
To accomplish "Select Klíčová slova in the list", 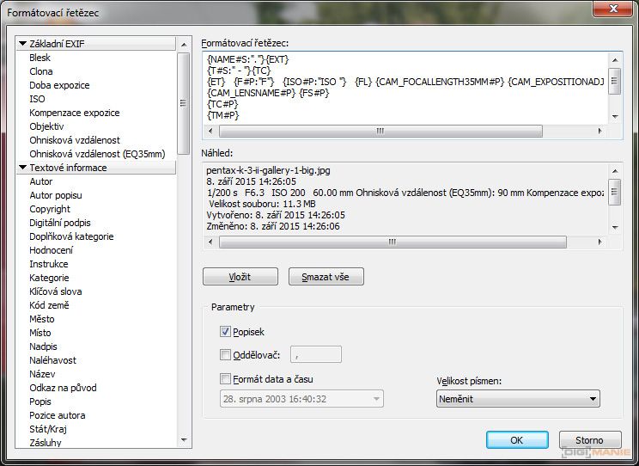I will pos(56,291).
